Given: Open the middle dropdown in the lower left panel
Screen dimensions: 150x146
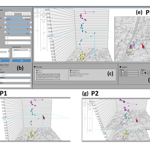Looking at the screenshot, I should (15, 80).
